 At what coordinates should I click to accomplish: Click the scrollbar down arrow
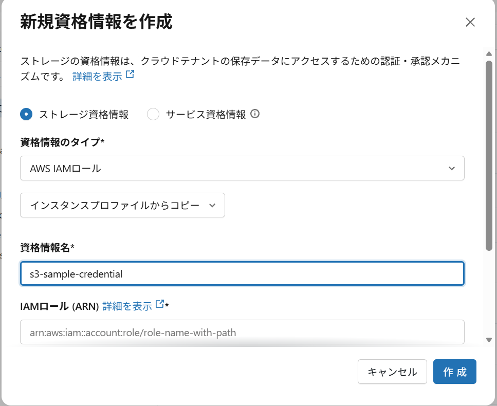[x=489, y=340]
